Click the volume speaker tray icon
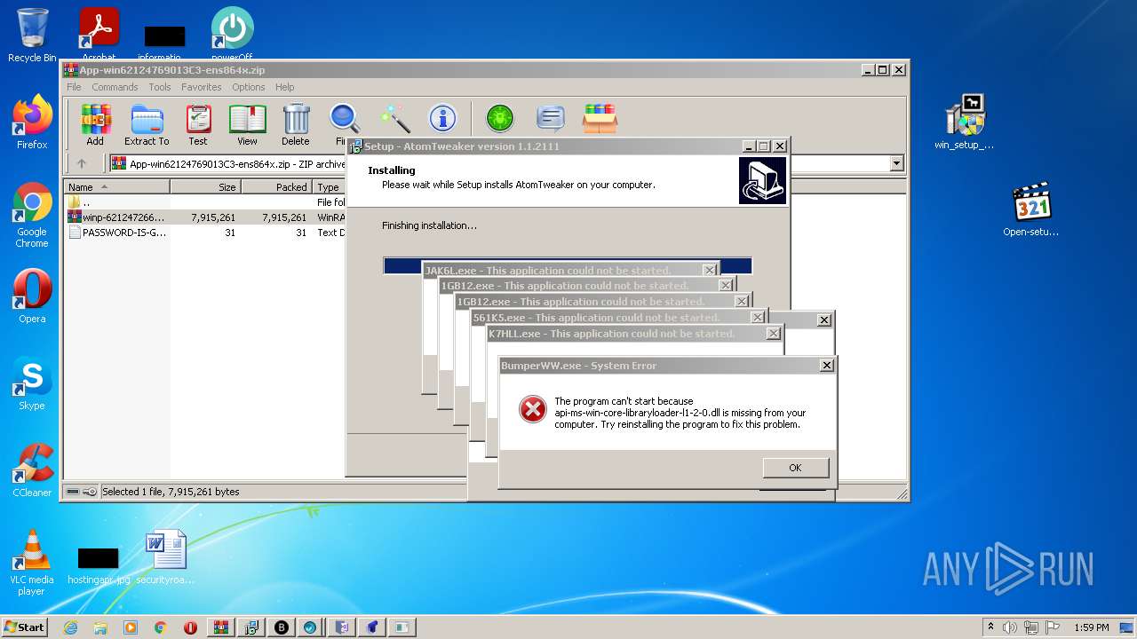Screen dimensions: 1137x639 (1010, 627)
